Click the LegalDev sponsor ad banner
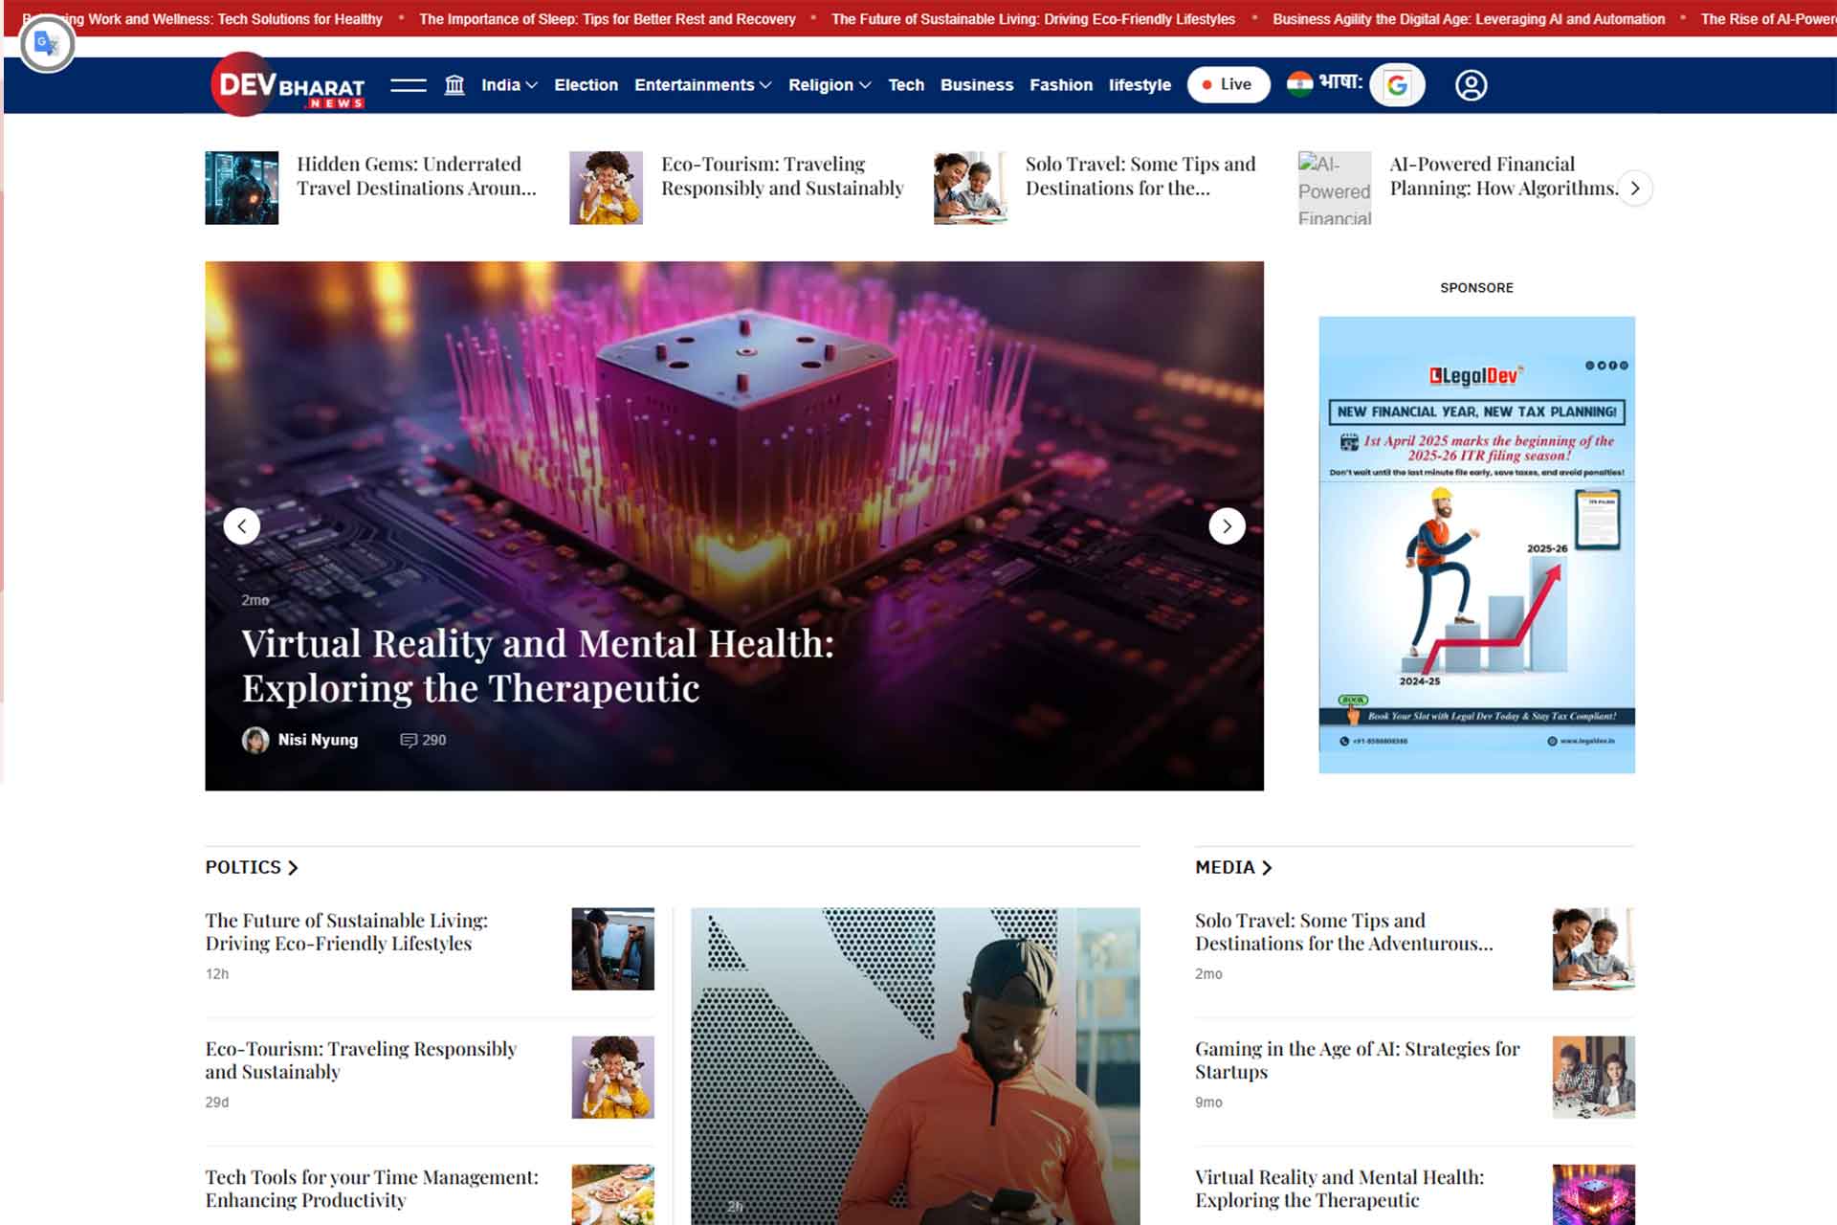The width and height of the screenshot is (1837, 1225). click(x=1476, y=545)
